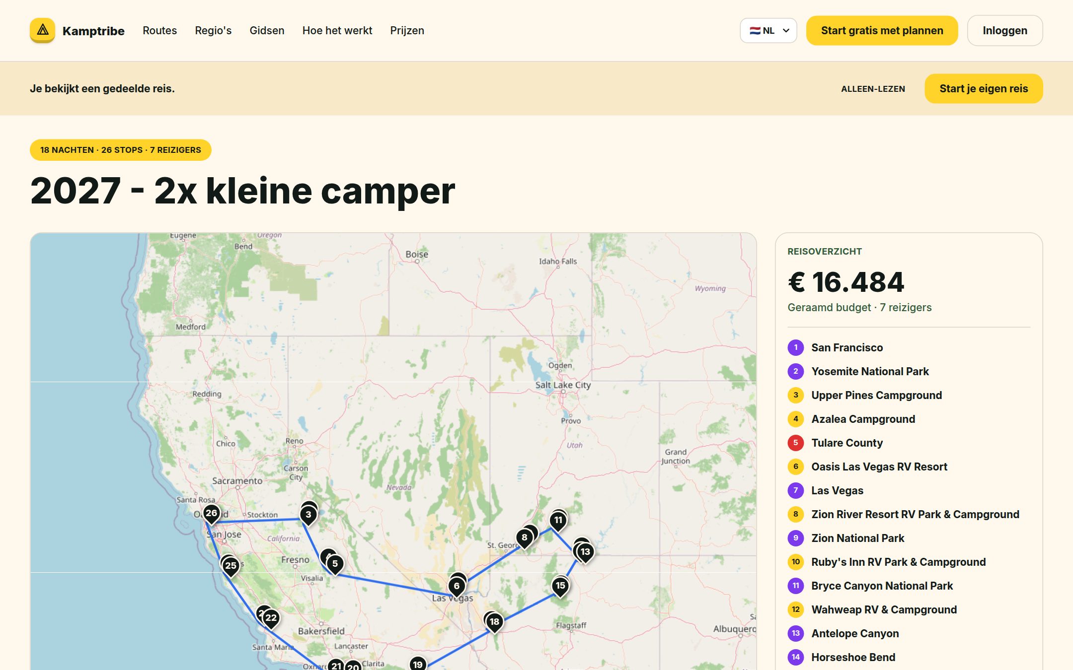Select Zion National Park stop name
Viewport: 1073px width, 670px height.
point(857,538)
